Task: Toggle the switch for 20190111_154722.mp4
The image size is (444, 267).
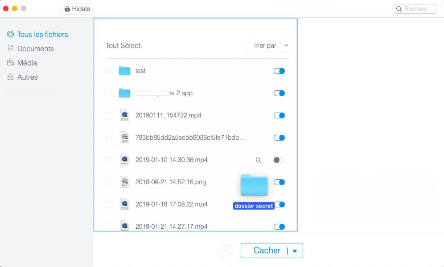Action: point(279,115)
